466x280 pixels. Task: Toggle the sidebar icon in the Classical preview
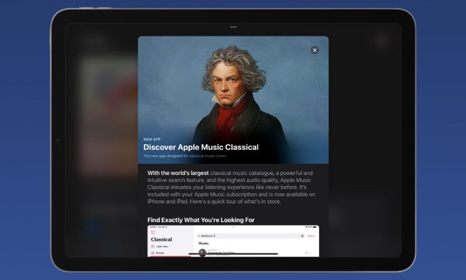[x=153, y=232]
